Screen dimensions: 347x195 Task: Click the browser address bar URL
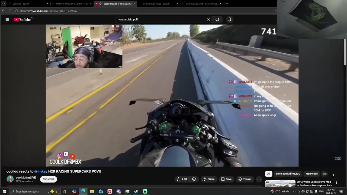coord(48,11)
